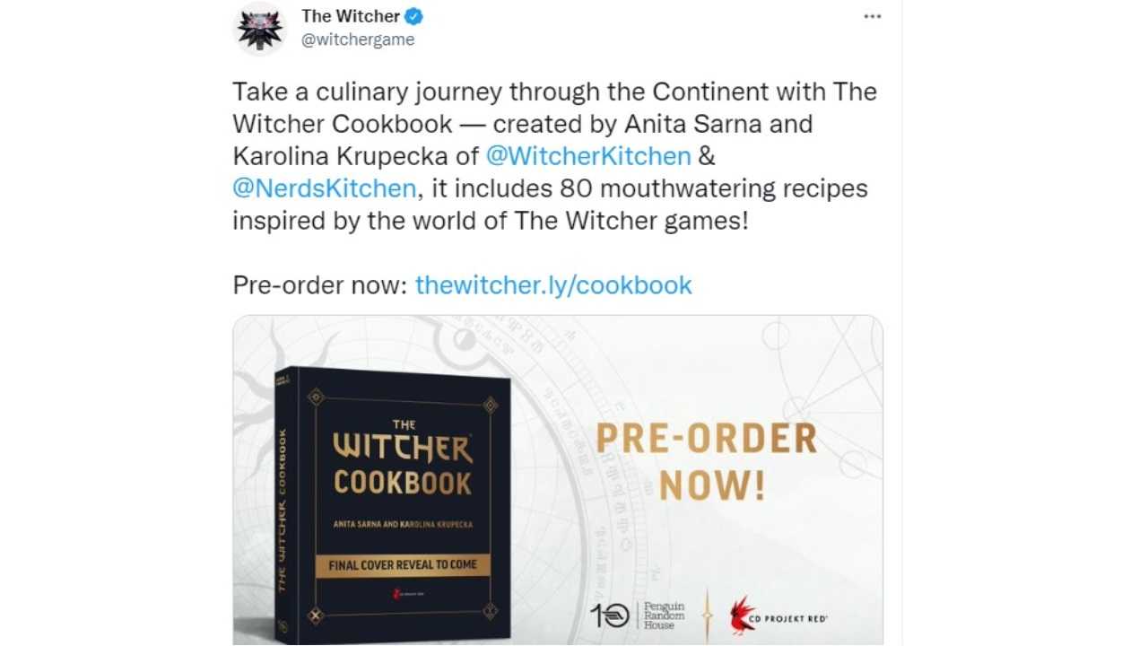The height and width of the screenshot is (646, 1148).
Task: Open The Witcher account name
Action: (x=351, y=16)
